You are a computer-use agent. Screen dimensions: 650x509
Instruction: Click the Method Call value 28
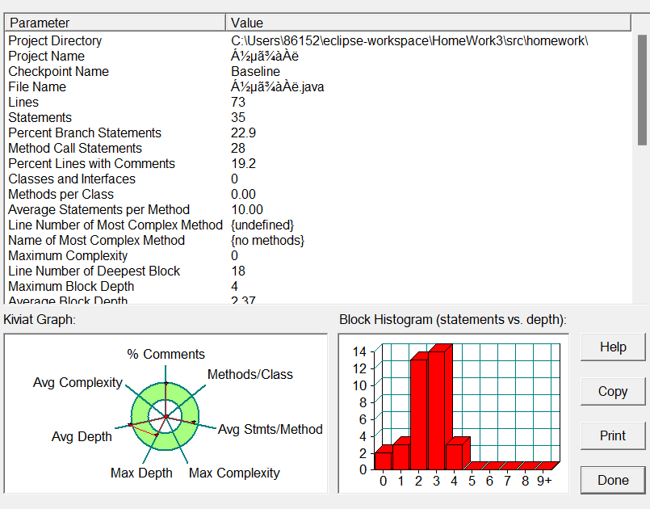pyautogui.click(x=238, y=148)
